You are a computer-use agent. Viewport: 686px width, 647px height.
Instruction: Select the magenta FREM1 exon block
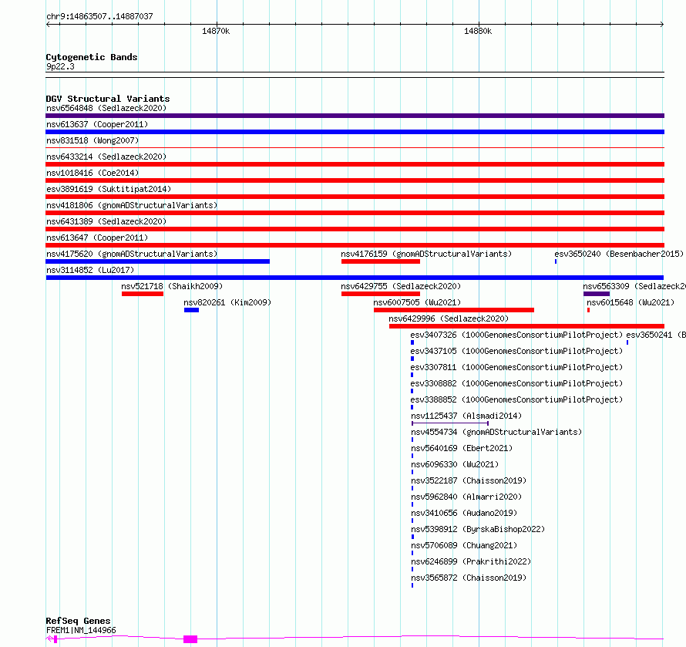pyautogui.click(x=190, y=639)
